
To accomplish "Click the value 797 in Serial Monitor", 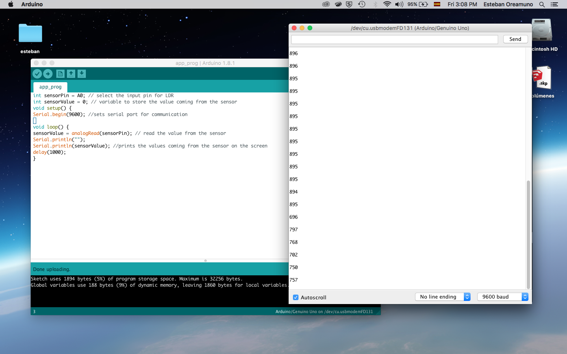I will coord(294,230).
